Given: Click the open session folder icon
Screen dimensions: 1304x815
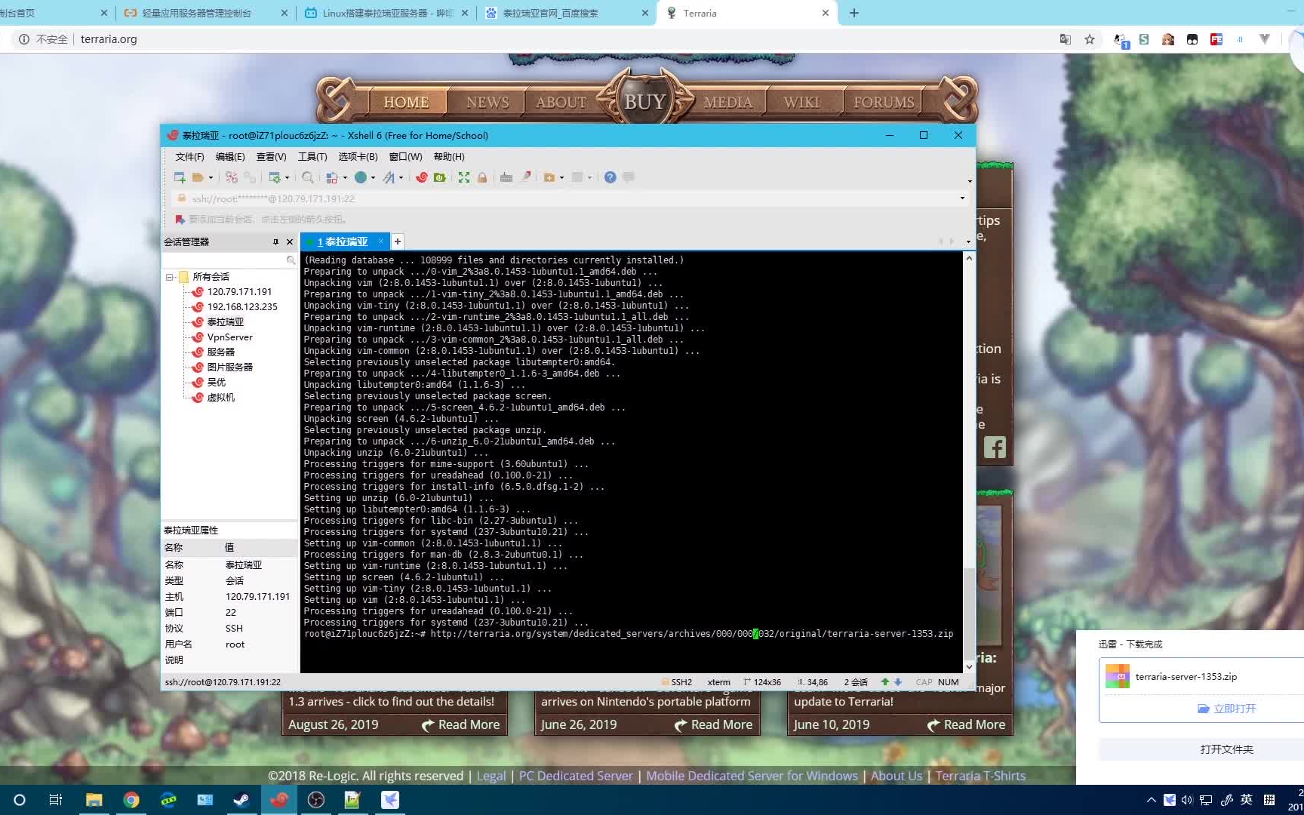Looking at the screenshot, I should click(197, 177).
